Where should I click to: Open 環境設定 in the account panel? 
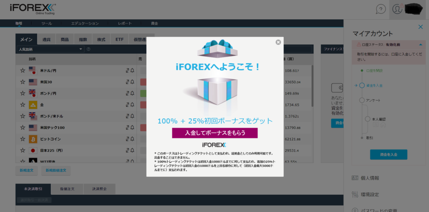(370, 195)
